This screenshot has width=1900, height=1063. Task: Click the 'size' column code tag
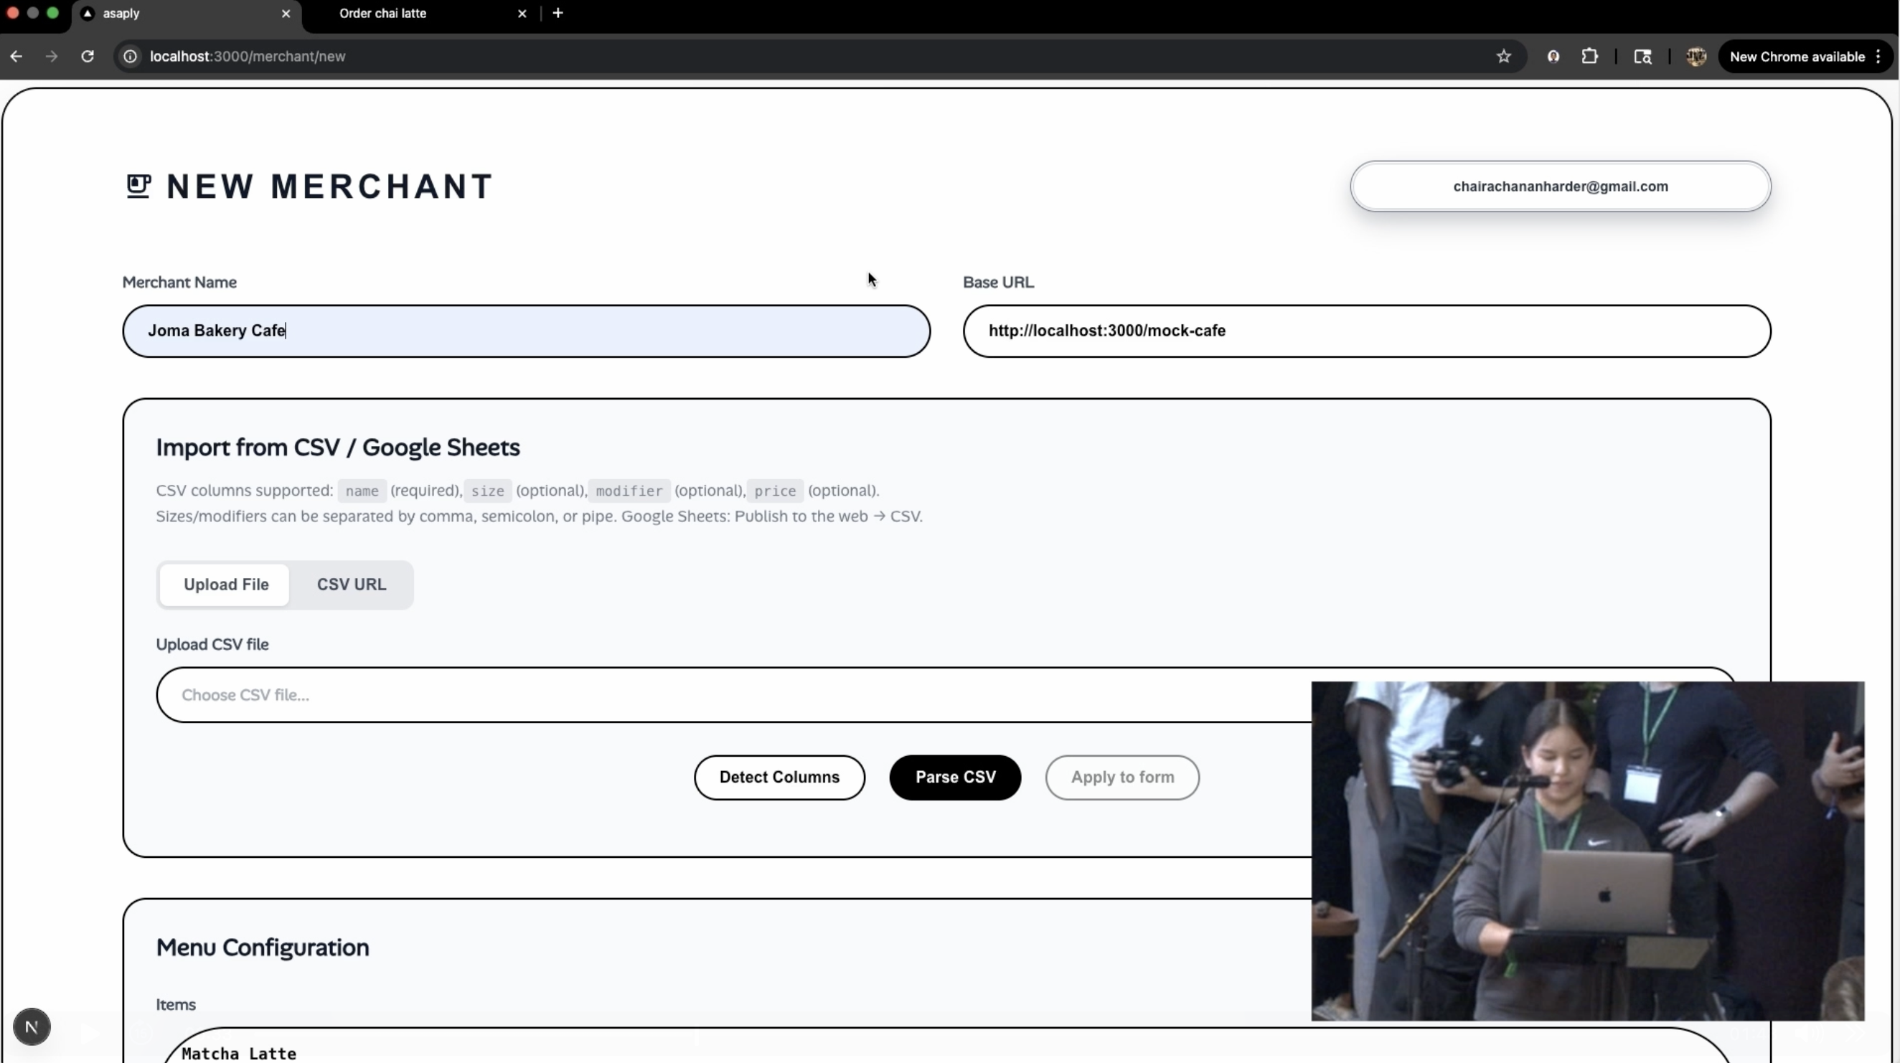(487, 491)
